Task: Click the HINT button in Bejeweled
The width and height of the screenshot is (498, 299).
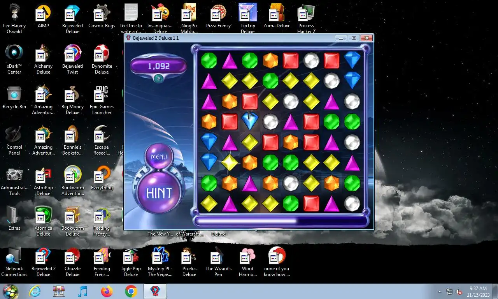Action: point(159,193)
